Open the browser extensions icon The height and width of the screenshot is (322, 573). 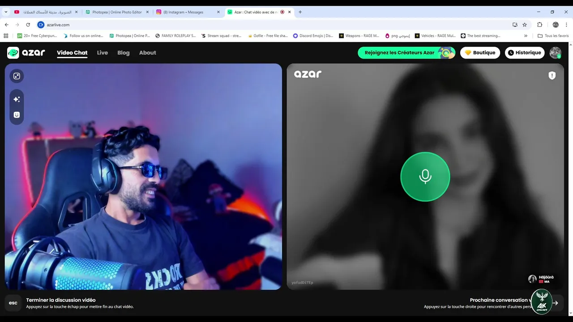[539, 25]
